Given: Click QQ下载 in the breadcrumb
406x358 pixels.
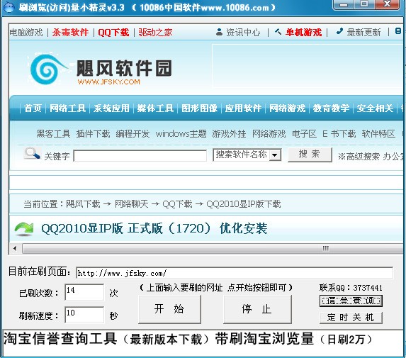Looking at the screenshot, I should [177, 204].
